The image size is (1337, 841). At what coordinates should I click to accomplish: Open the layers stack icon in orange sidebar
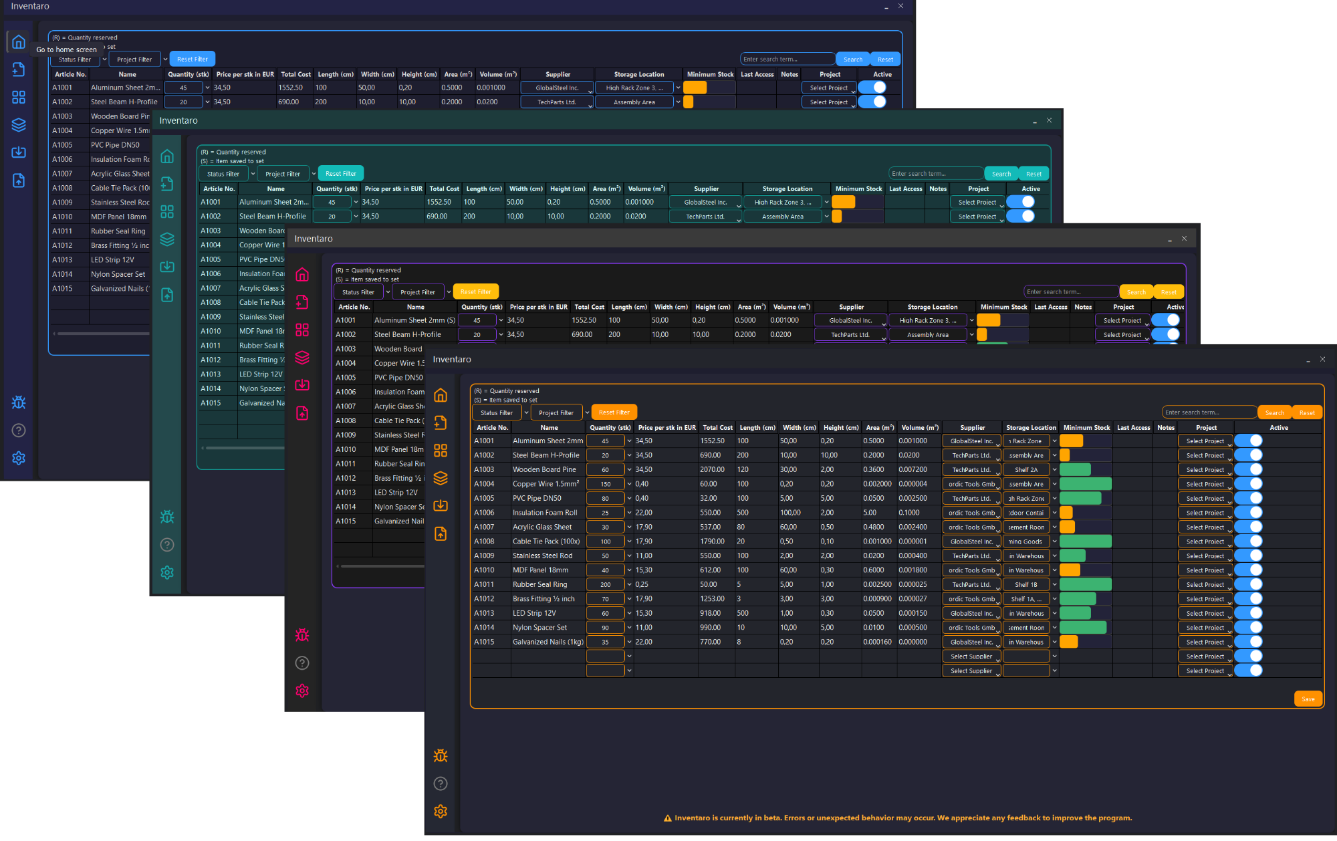(441, 479)
